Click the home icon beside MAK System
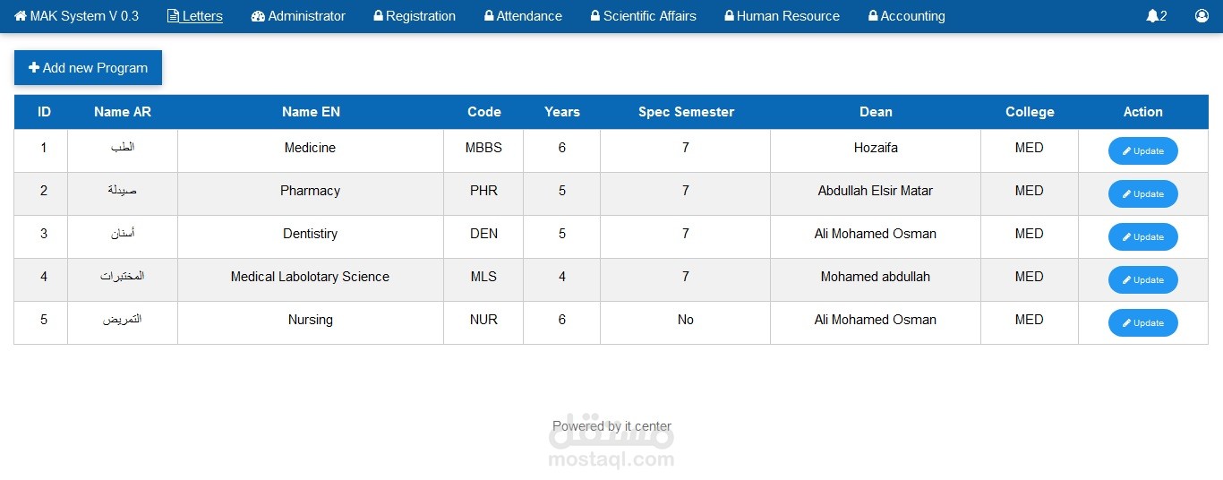The width and height of the screenshot is (1223, 480). 21,16
